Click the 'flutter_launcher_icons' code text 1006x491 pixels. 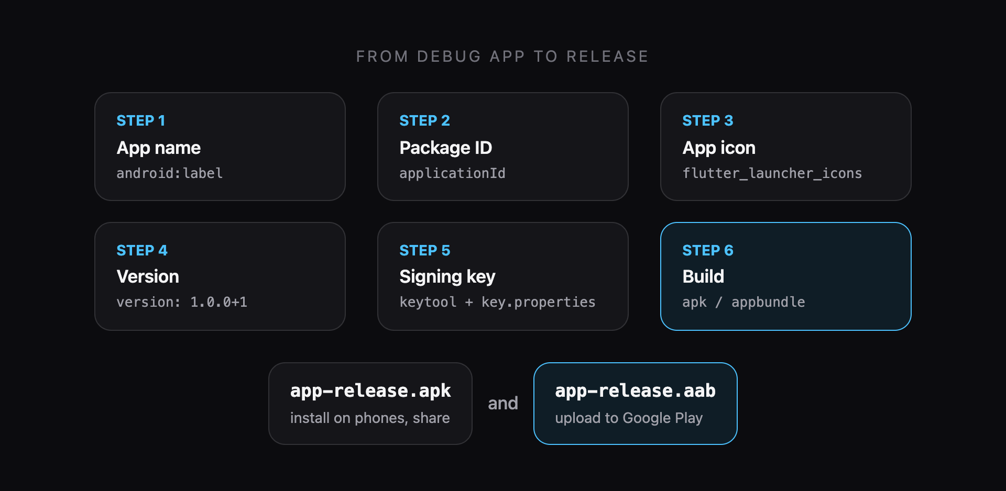click(772, 173)
